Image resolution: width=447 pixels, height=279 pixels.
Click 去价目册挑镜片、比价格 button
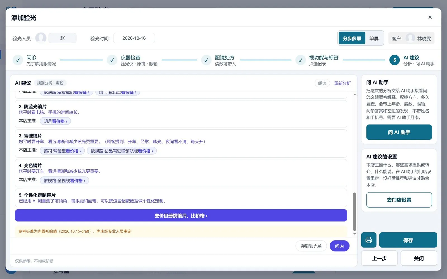181,215
